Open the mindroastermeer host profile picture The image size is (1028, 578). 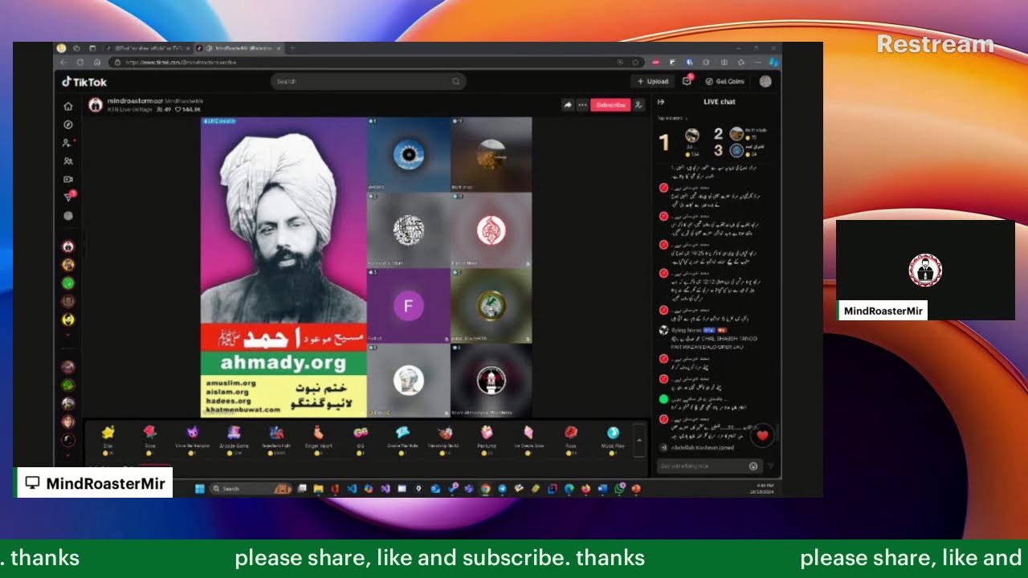(96, 105)
